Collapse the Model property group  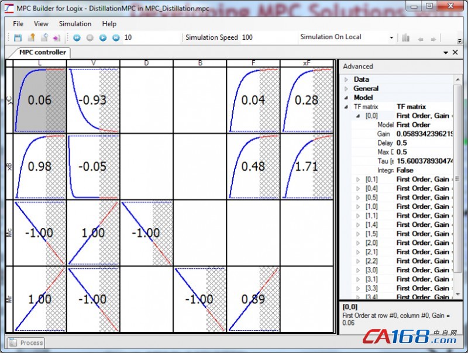coord(346,98)
